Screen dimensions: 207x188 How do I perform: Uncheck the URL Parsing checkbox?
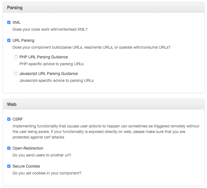click(9, 40)
